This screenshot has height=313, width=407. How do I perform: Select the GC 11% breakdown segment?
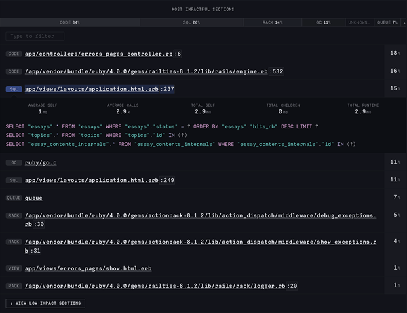coord(324,22)
